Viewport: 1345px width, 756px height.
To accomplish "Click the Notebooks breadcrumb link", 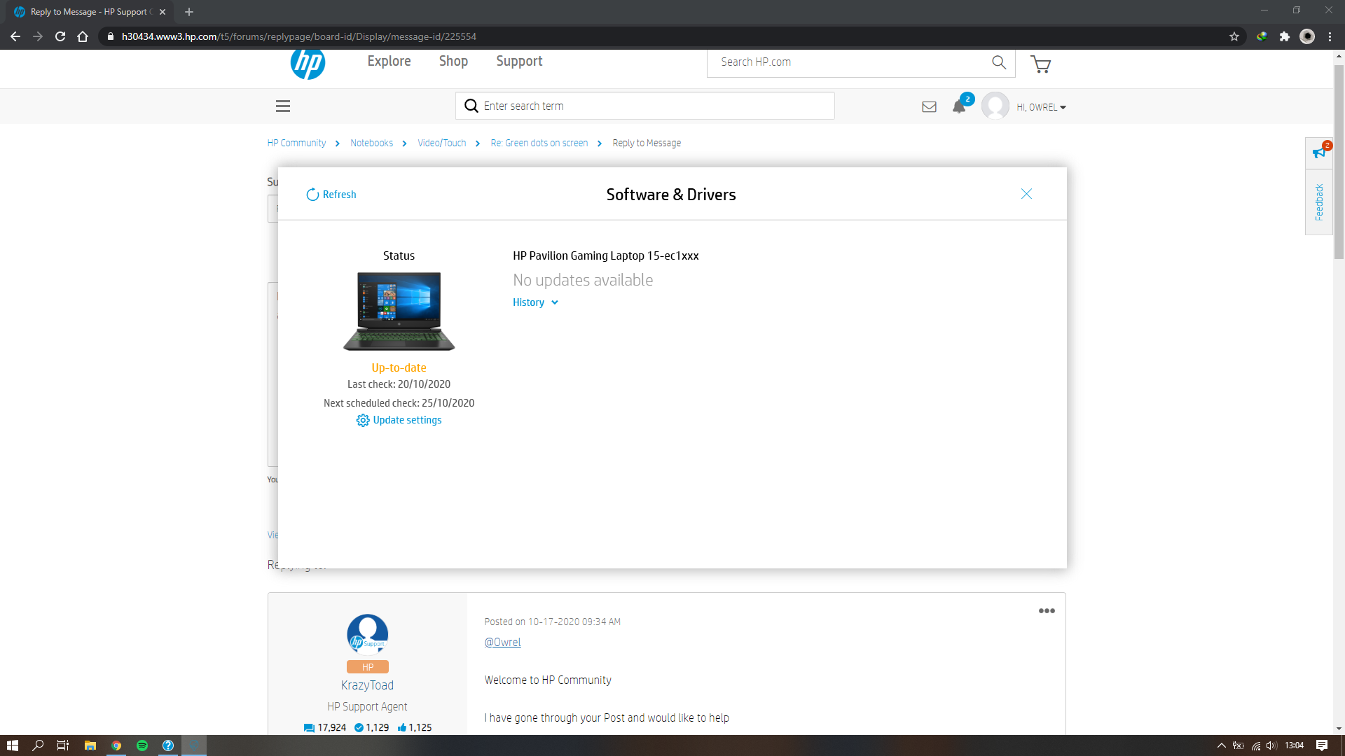I will pyautogui.click(x=371, y=143).
